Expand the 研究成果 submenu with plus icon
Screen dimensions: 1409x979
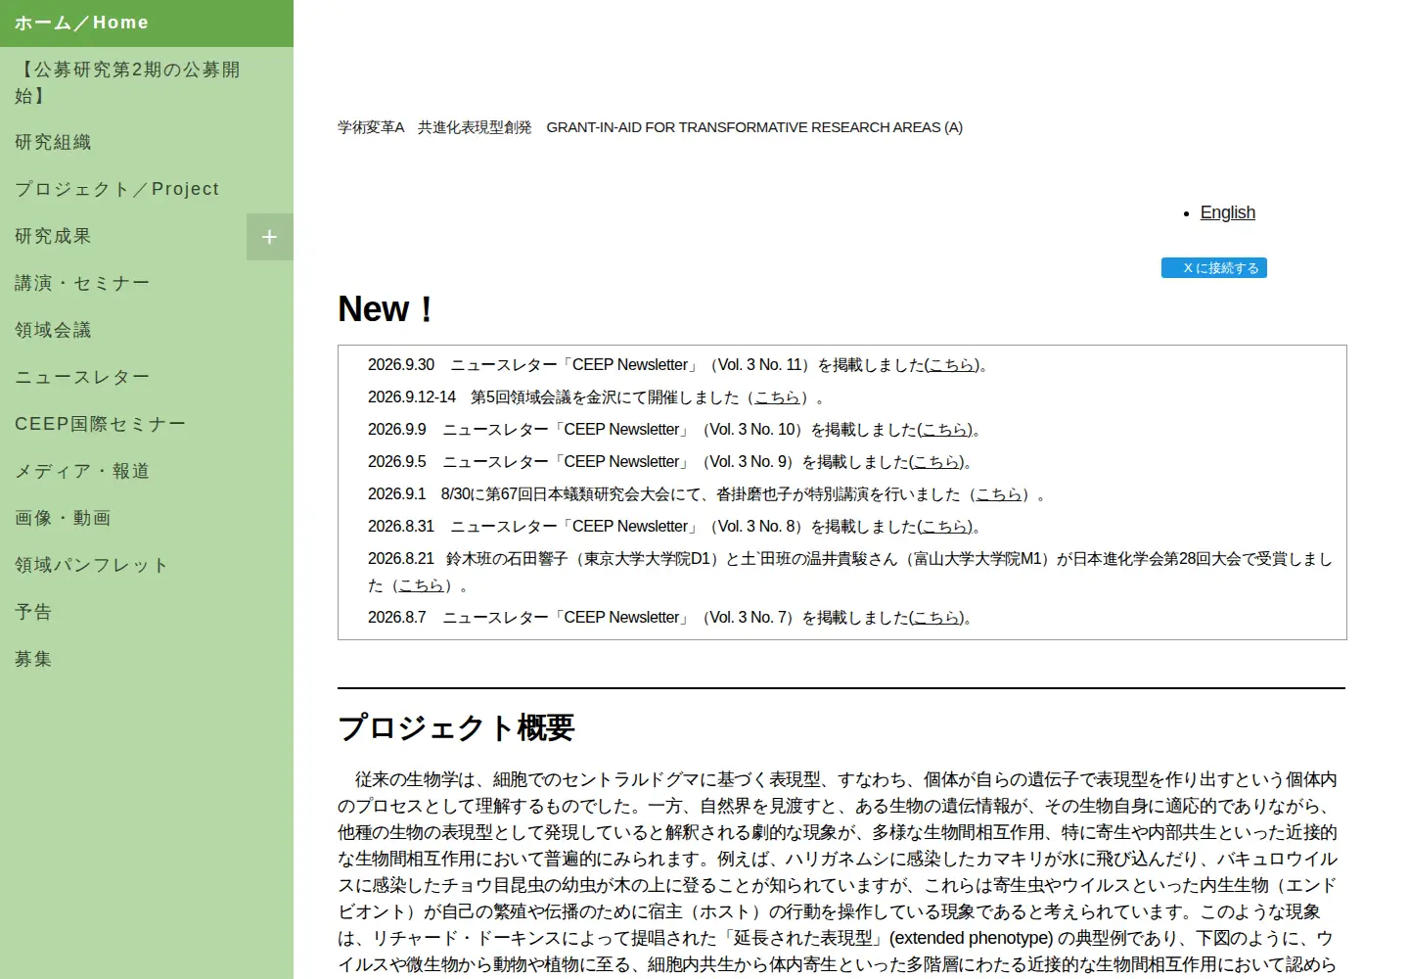pyautogui.click(x=269, y=237)
